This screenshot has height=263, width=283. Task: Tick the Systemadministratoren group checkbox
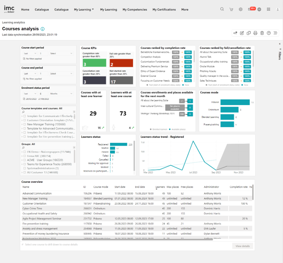(x=25, y=168)
